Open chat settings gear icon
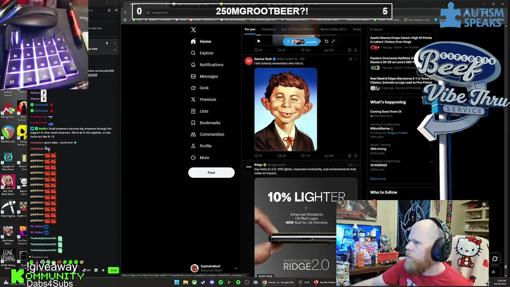 (x=103, y=271)
